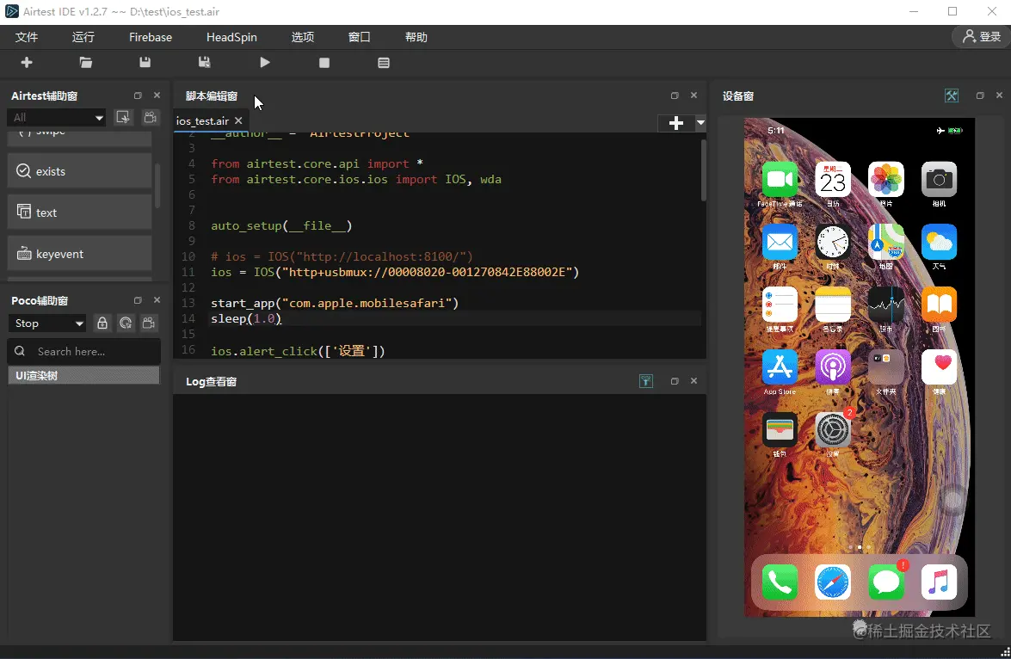The height and width of the screenshot is (659, 1011).
Task: Insert a keyevent command
Action: 79,254
